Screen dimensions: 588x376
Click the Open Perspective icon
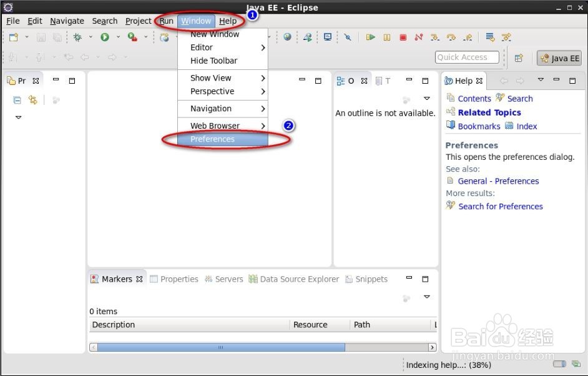pos(519,58)
